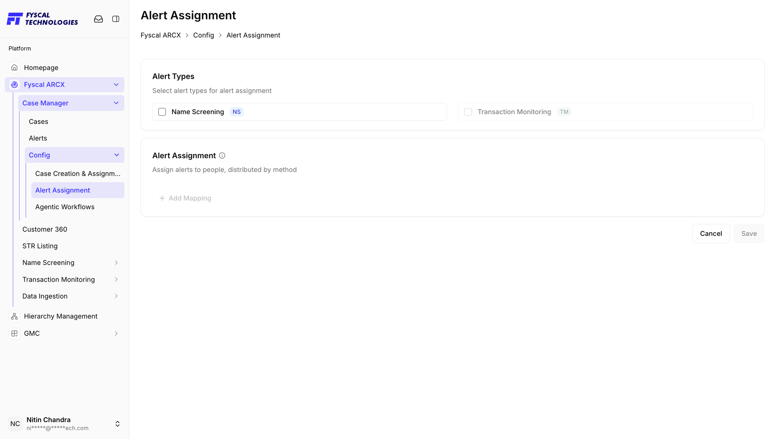Select Alert Assignment in sidebar
776x439 pixels.
click(78, 190)
